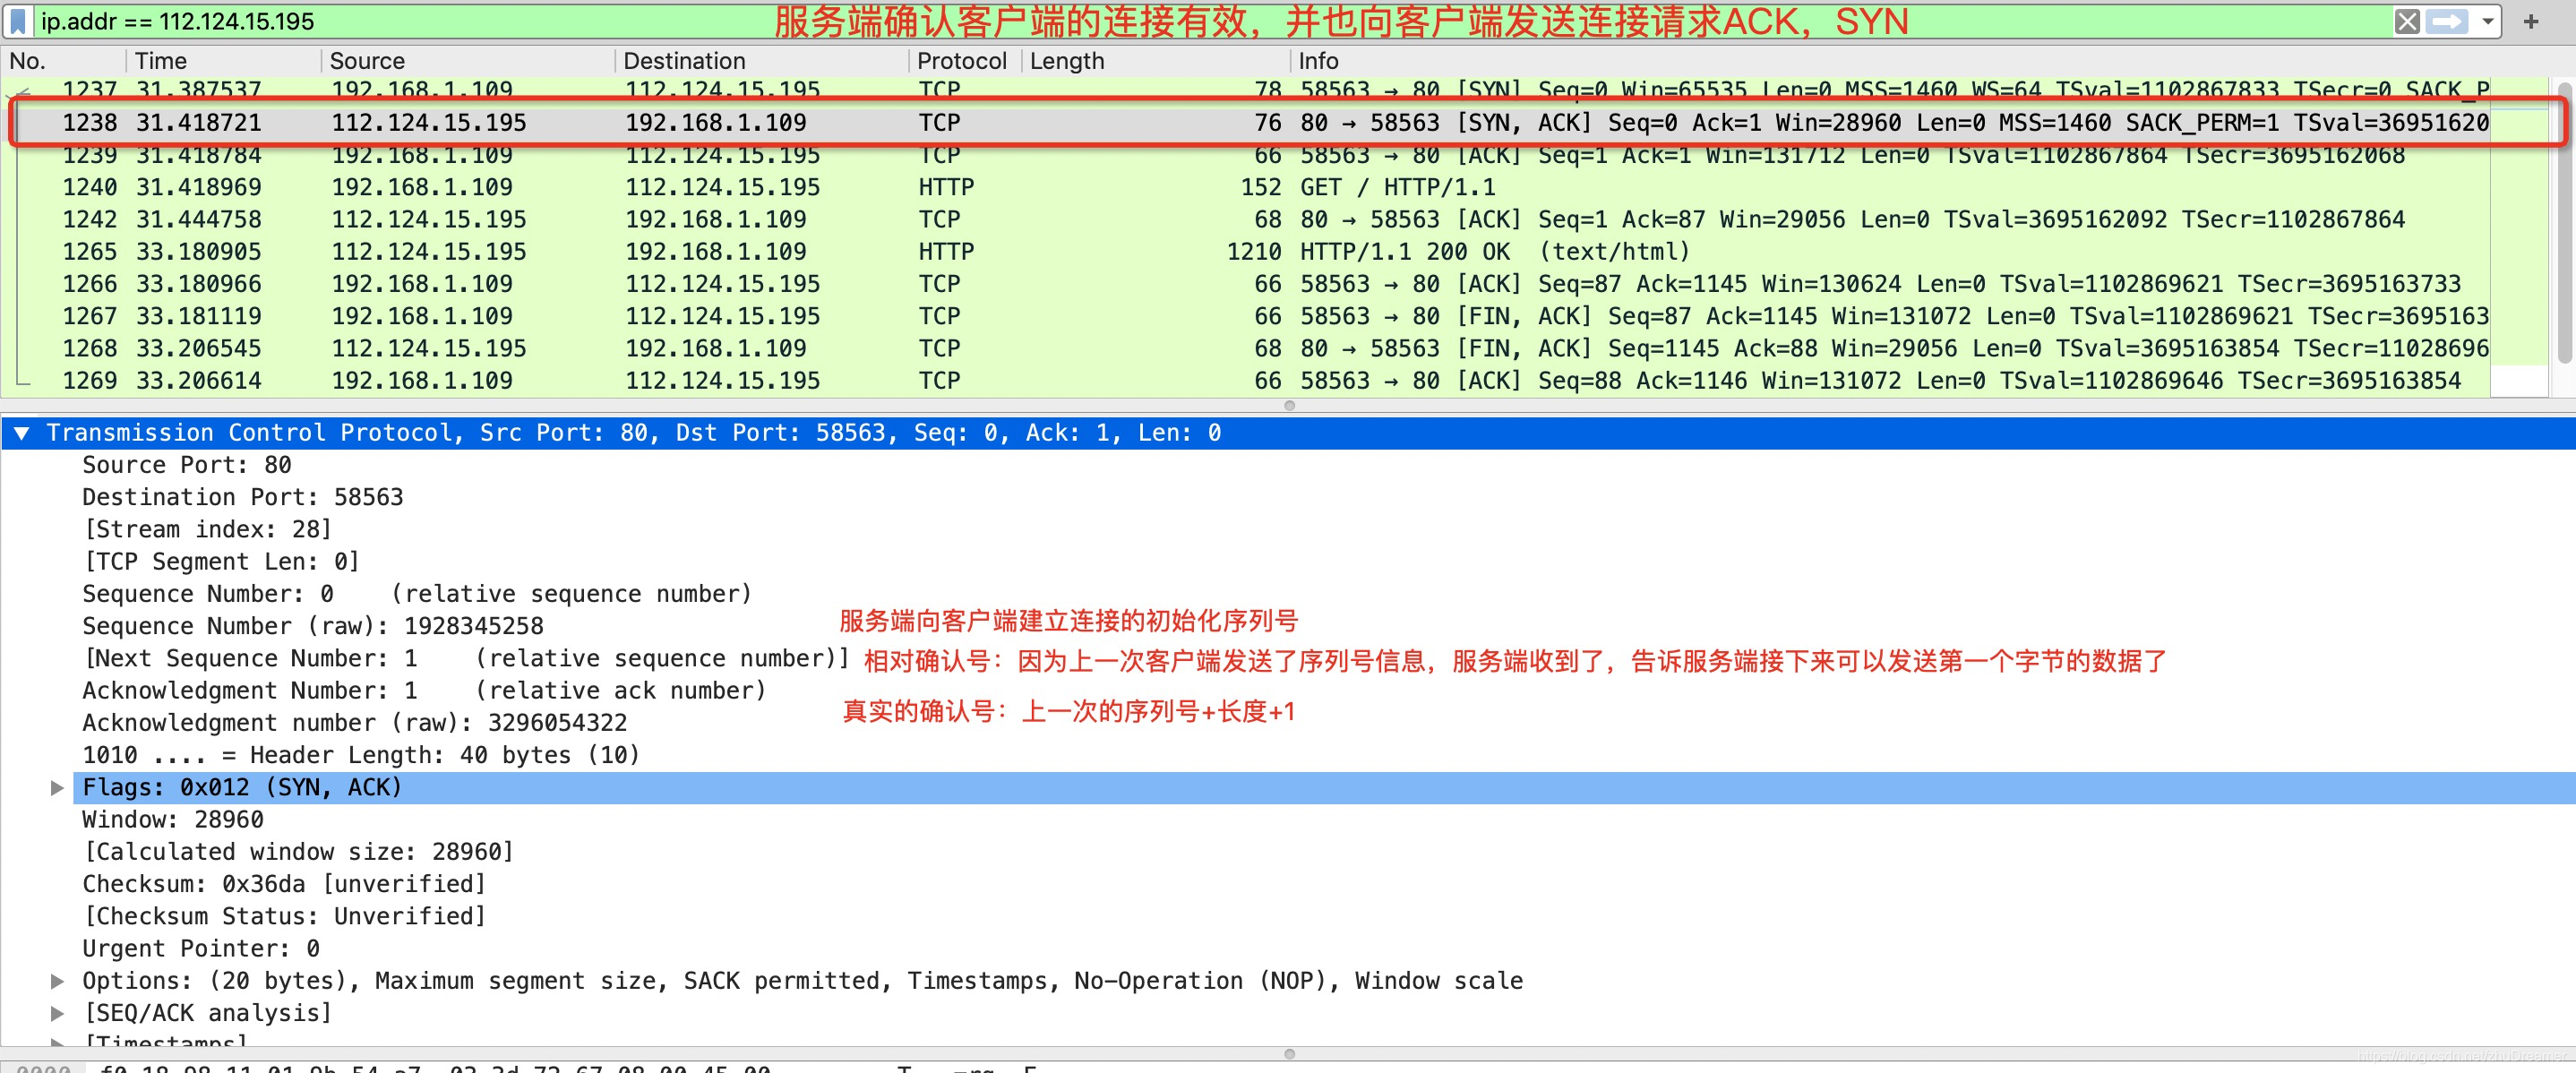Viewport: 2576px width, 1073px height.
Task: Click the display filter bookmark icon
Action: pyautogui.click(x=19, y=21)
